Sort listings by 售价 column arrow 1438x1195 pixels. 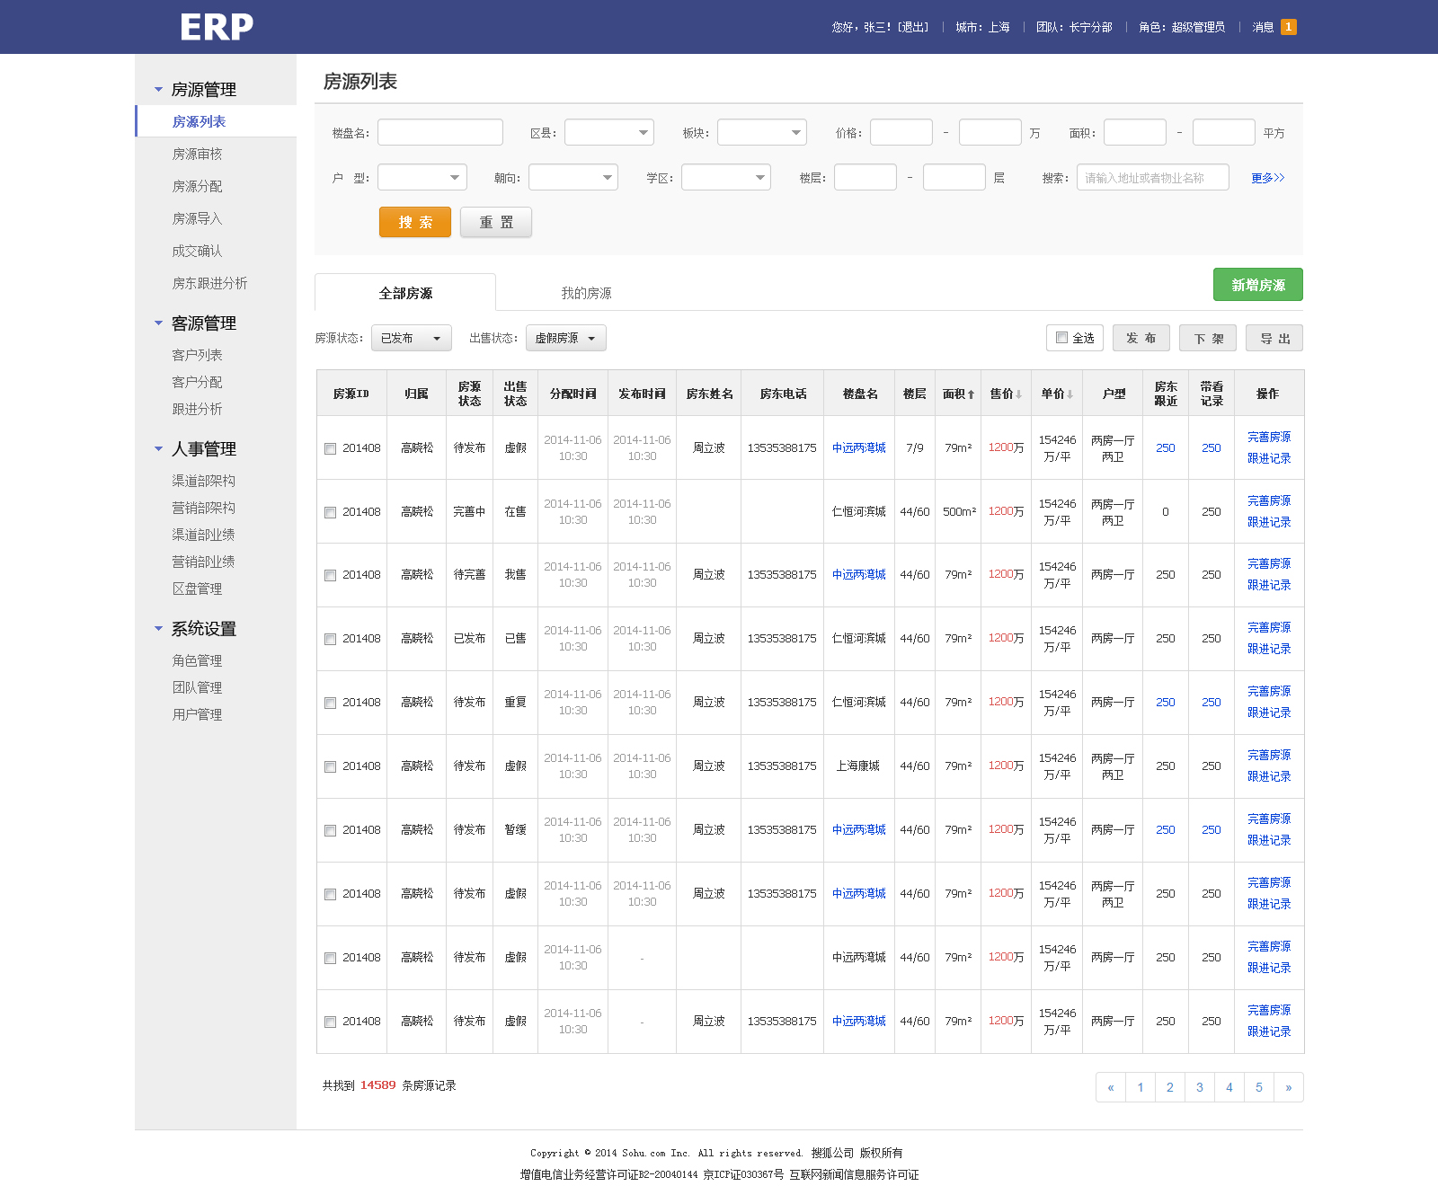click(x=1017, y=394)
